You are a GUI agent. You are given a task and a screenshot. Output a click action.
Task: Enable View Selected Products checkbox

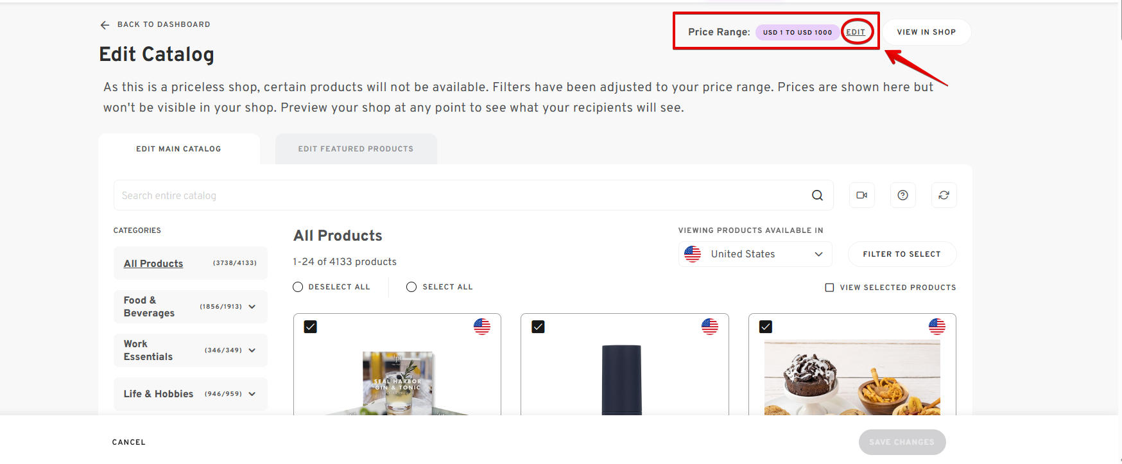829,288
